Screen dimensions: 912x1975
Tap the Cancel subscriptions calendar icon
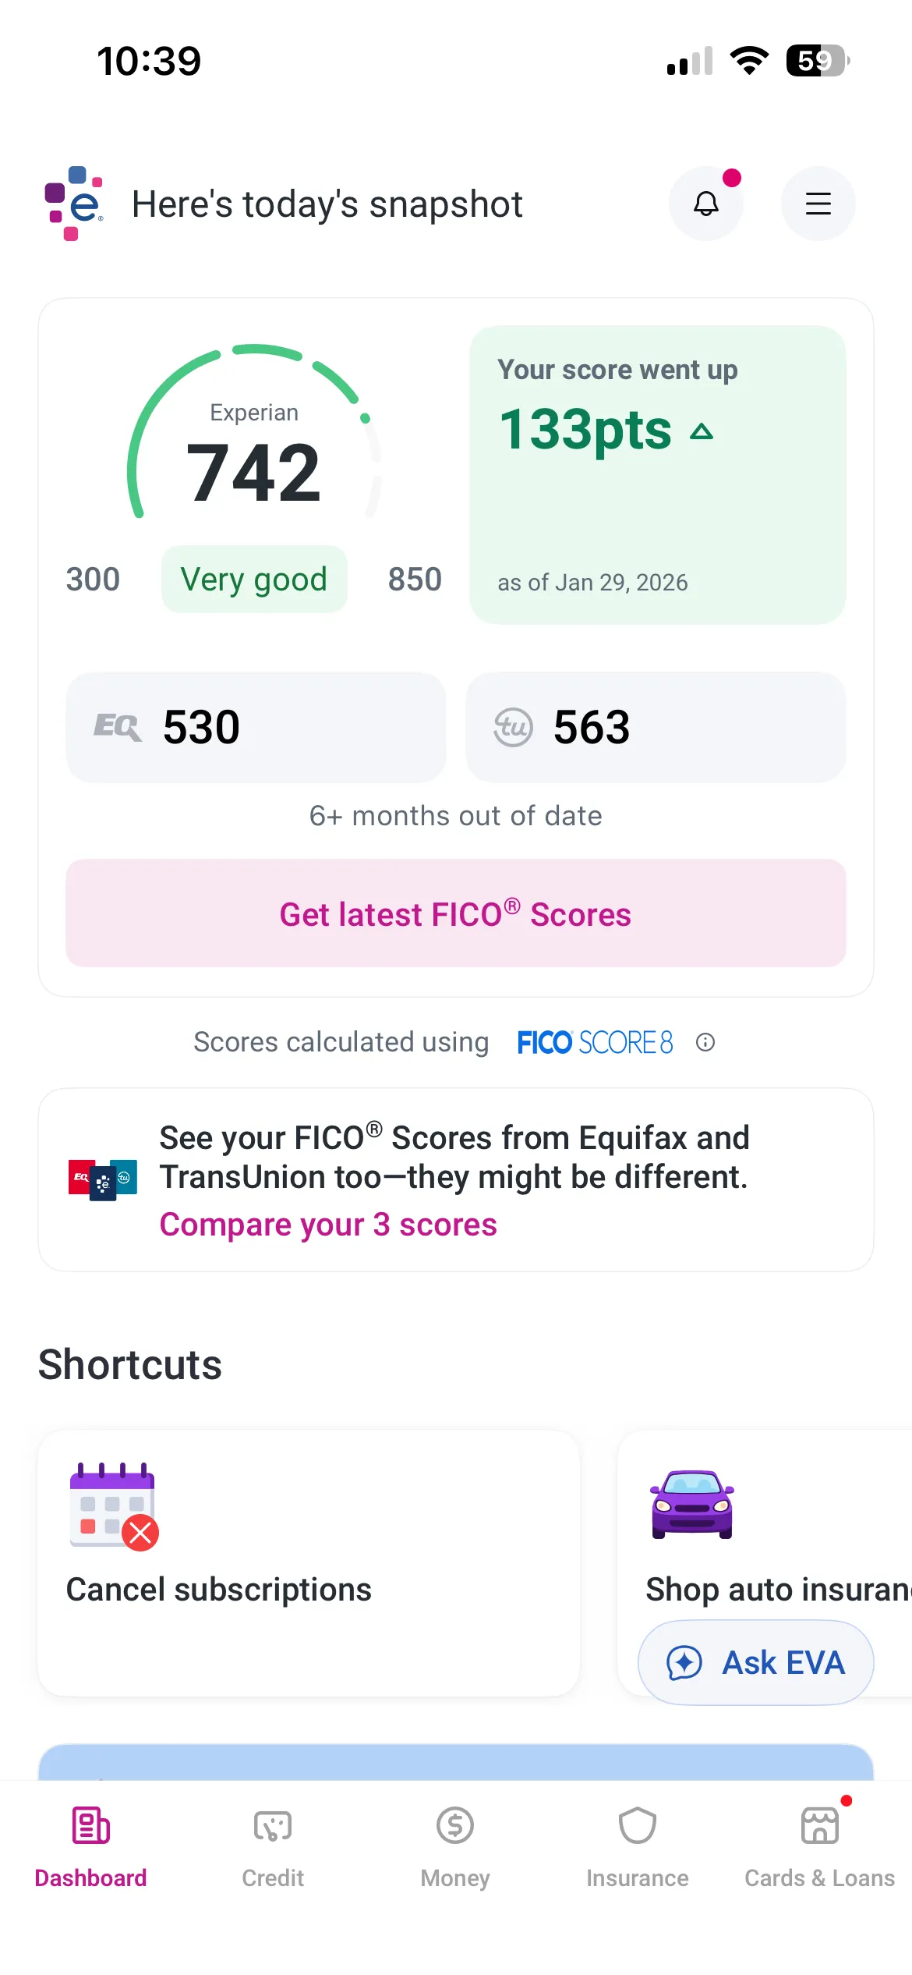[114, 1506]
